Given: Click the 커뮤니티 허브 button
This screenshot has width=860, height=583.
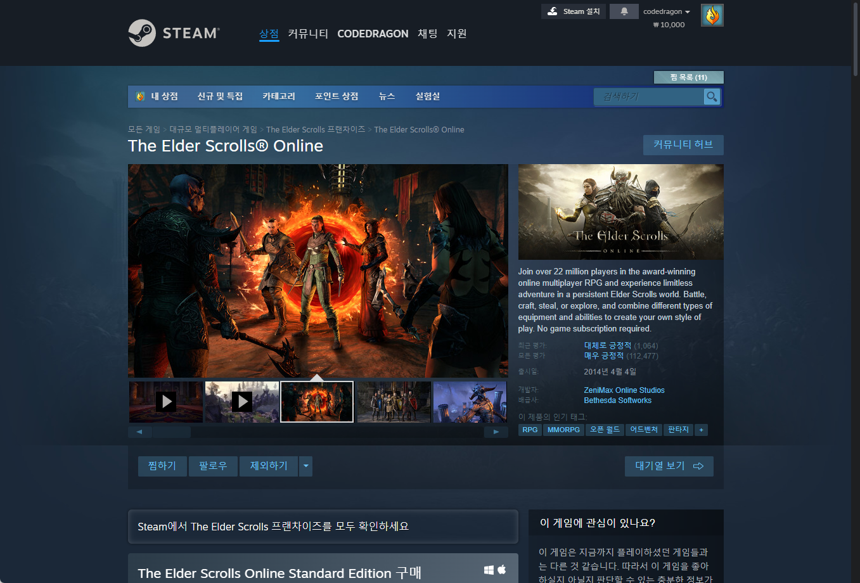Looking at the screenshot, I should 683,144.
